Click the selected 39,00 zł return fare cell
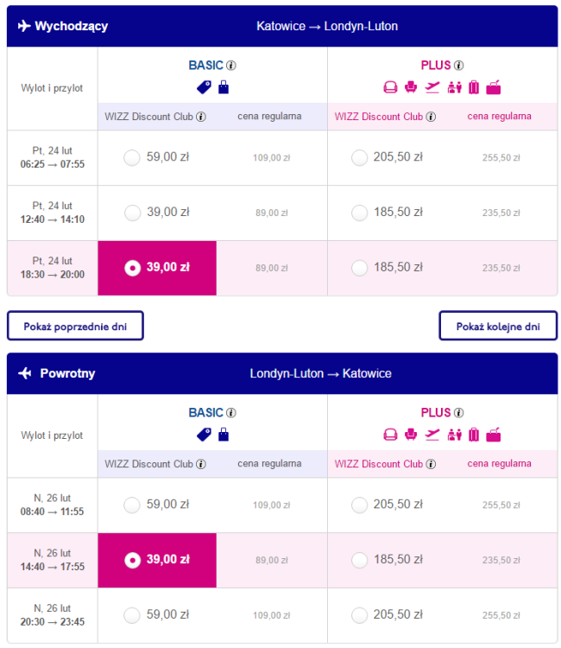 157,560
